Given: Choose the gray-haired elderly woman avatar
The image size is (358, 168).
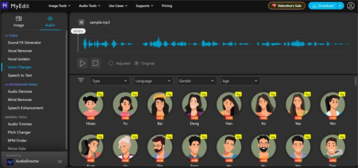Looking at the screenshot, I should (125, 147).
